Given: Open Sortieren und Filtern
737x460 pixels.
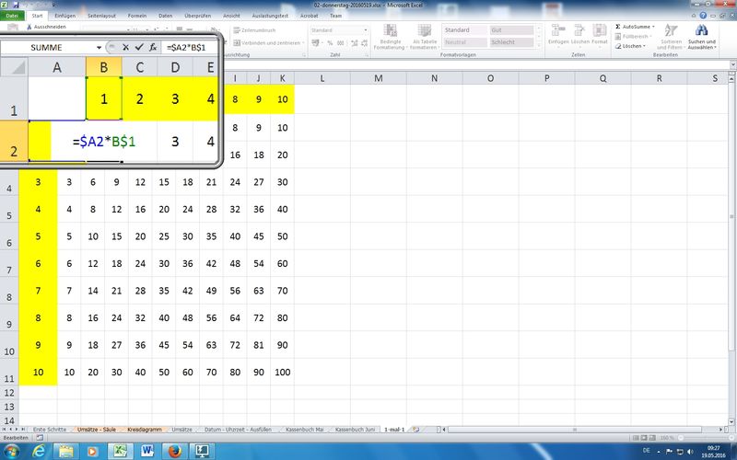Looking at the screenshot, I should click(670, 38).
